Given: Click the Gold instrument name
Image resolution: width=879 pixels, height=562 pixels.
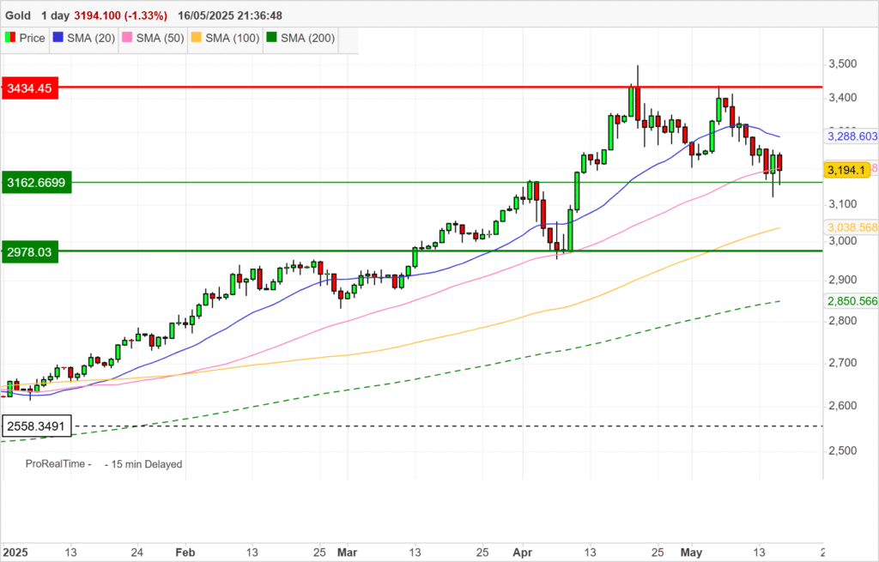Looking at the screenshot, I should 21,16.
